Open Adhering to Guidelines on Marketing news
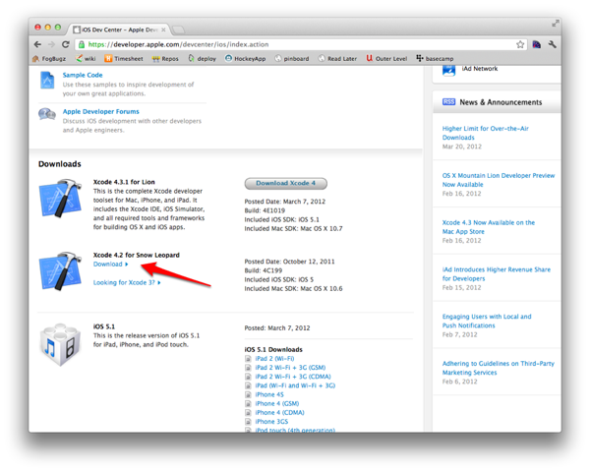This screenshot has height=472, width=590. pyautogui.click(x=499, y=368)
